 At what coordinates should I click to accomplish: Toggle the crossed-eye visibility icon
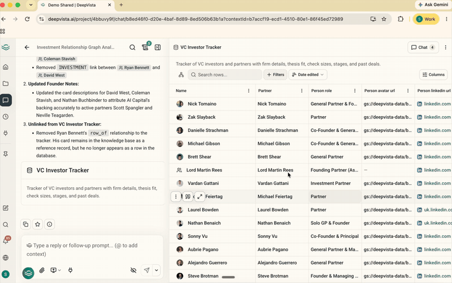133,270
